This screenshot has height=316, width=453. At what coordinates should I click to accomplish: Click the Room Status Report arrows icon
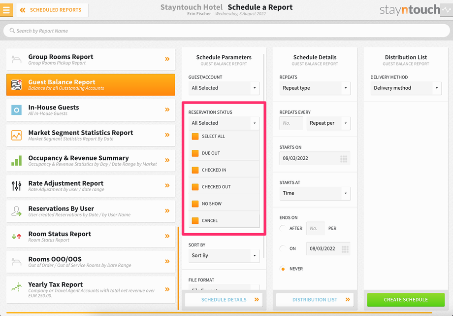click(16, 237)
